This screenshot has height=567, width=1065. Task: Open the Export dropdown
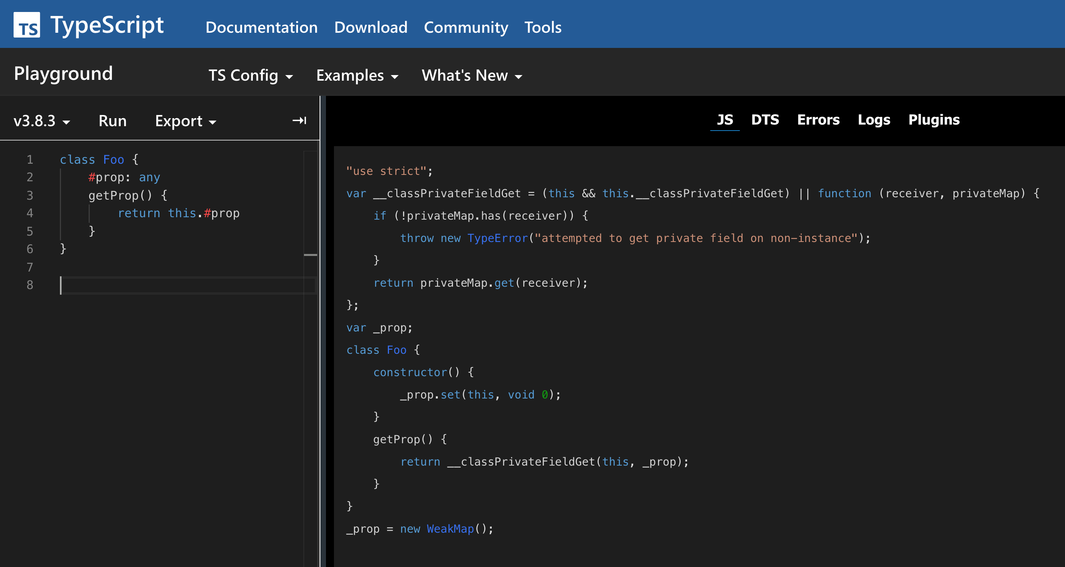coord(186,121)
